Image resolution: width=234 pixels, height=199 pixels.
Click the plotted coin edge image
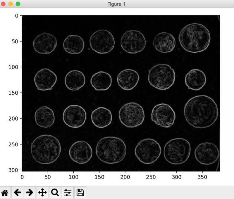pos(121,93)
